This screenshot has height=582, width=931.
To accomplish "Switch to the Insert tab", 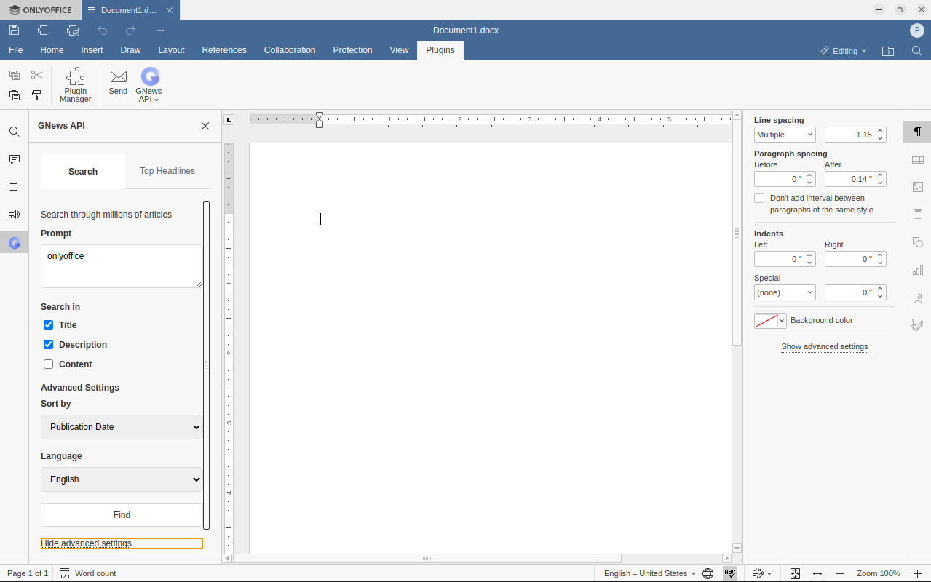I will tap(92, 50).
